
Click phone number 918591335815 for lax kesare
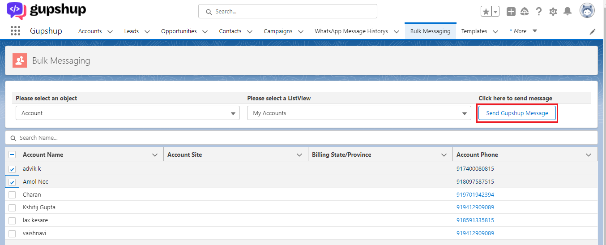coord(475,220)
